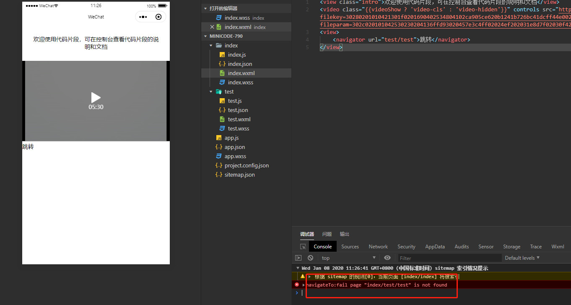This screenshot has height=305, width=571.
Task: Close the index.wxml open editor entry
Action: pyautogui.click(x=212, y=27)
